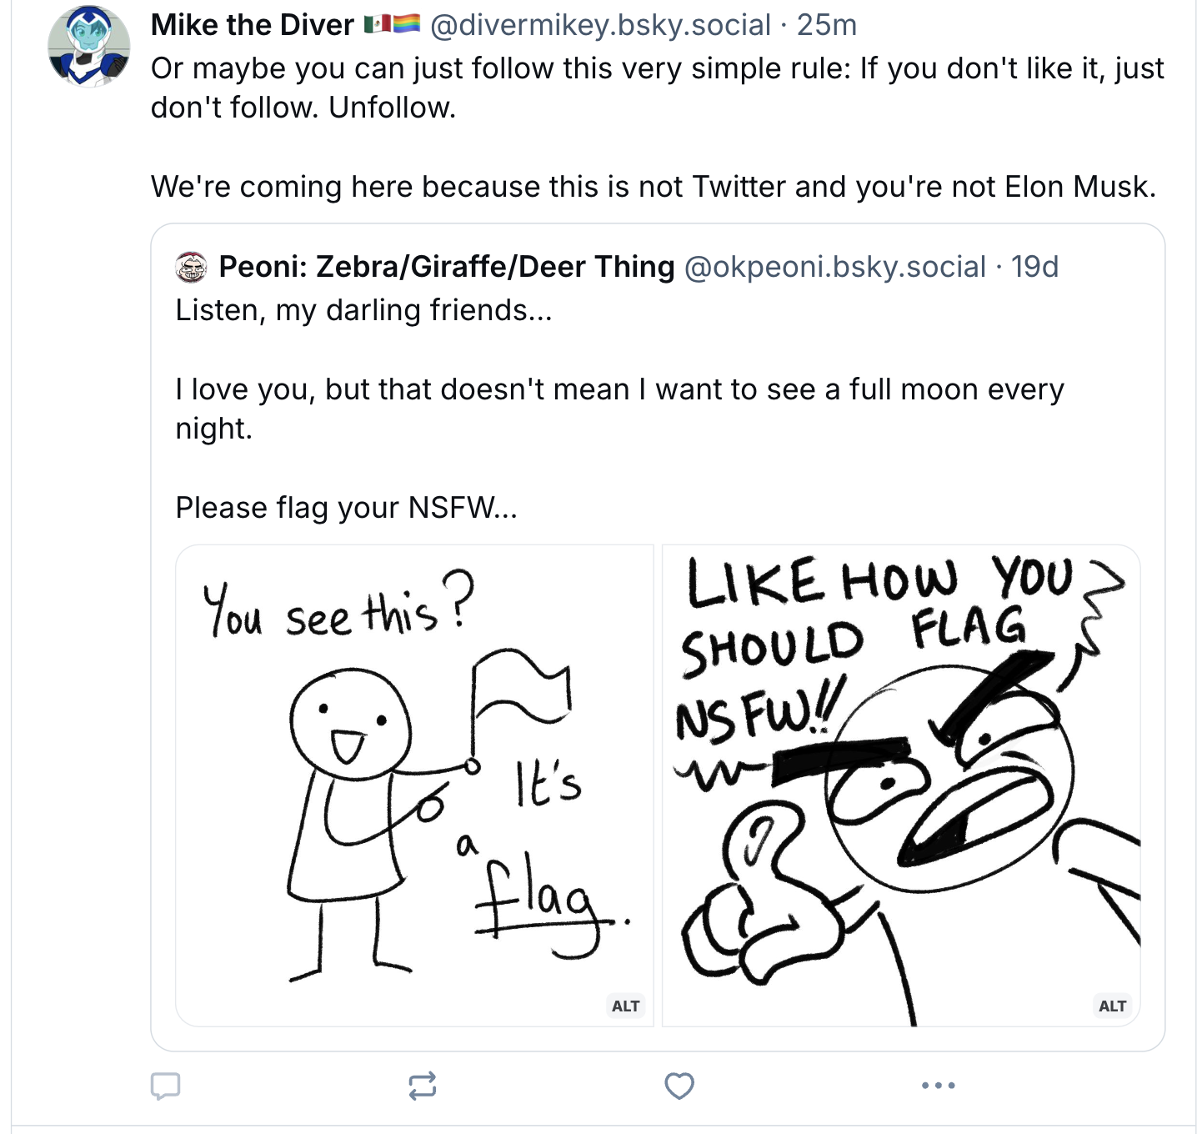Image resolution: width=1197 pixels, height=1134 pixels.
Task: Open Mike the Diver's profile avatar
Action: click(x=88, y=46)
